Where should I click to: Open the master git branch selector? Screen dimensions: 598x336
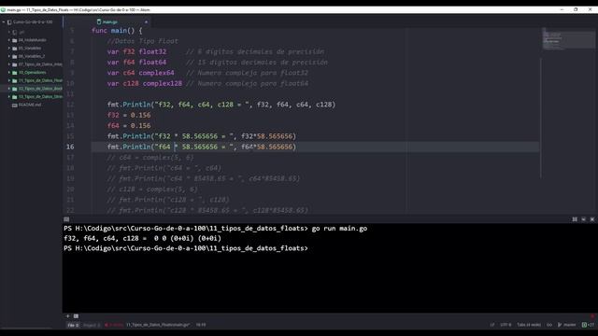coord(567,325)
